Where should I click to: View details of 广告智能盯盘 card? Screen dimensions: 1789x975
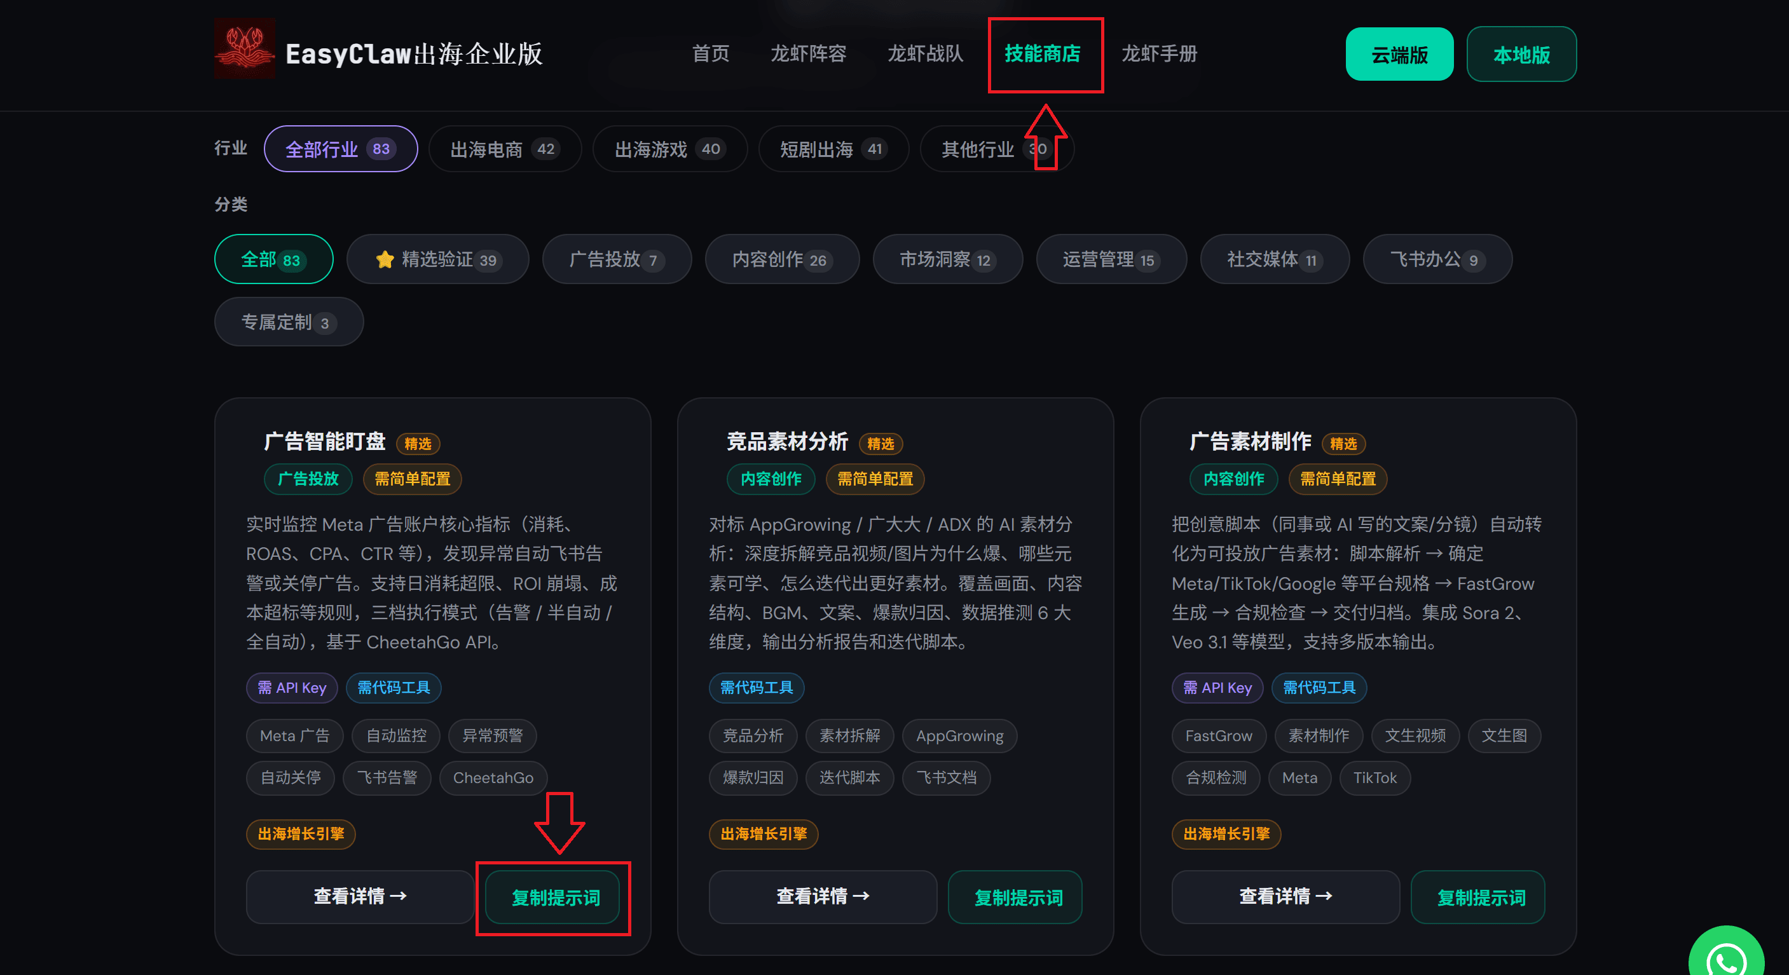pos(360,897)
